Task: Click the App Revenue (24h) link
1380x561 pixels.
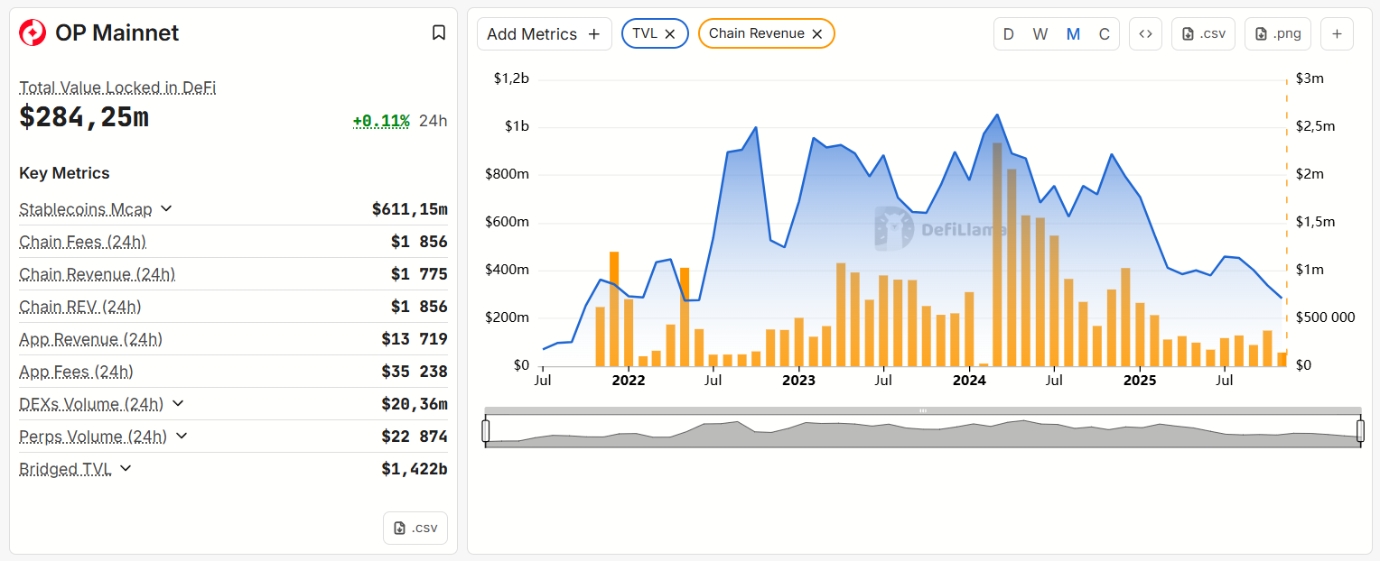Action: (x=90, y=339)
